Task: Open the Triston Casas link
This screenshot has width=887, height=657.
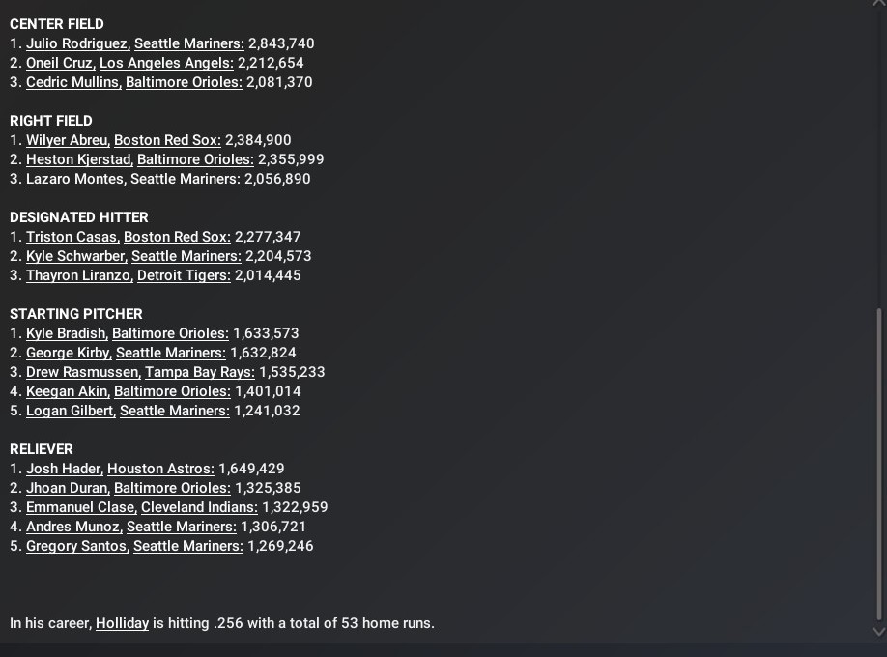Action: click(x=72, y=237)
